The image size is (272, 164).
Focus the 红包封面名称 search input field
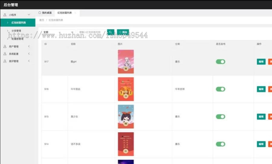click(x=91, y=32)
